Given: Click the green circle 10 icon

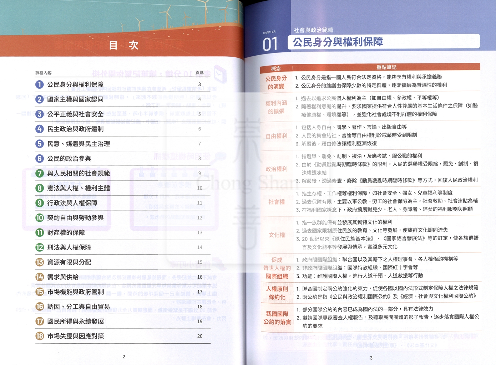Looking at the screenshot, I should [40, 218].
